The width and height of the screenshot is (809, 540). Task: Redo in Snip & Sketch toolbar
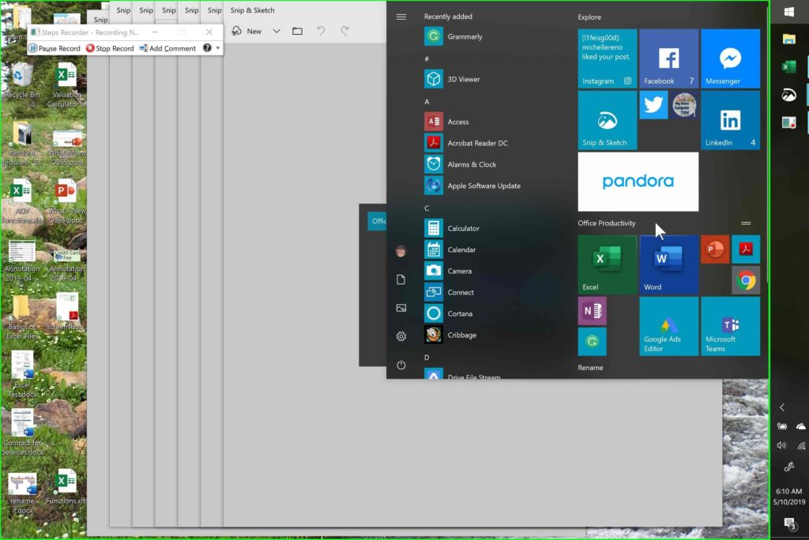click(x=344, y=31)
